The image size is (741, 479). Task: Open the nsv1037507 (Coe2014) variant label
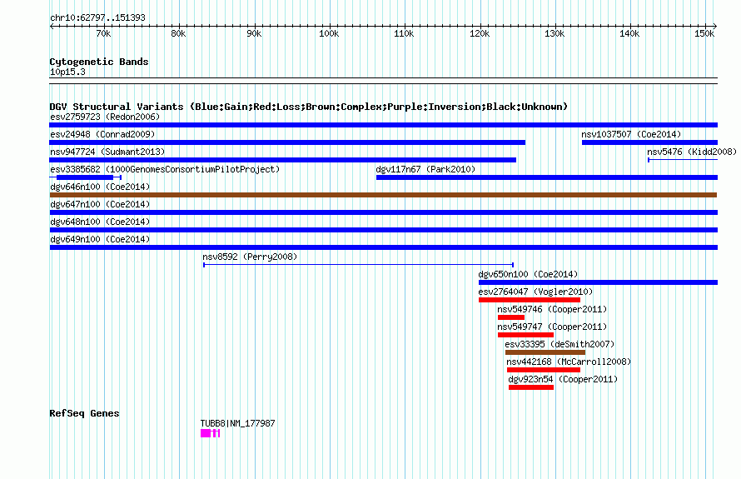[x=631, y=134]
